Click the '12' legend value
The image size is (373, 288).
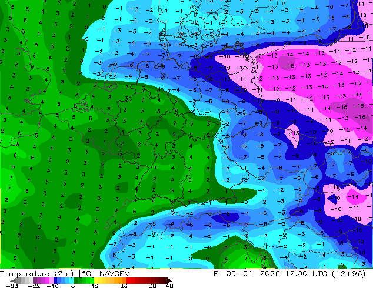click(x=95, y=286)
